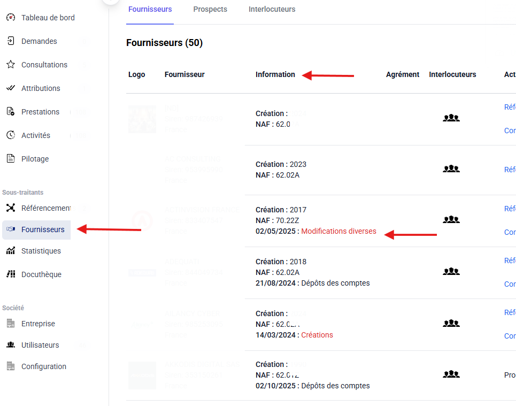The height and width of the screenshot is (406, 516).
Task: Click the Demandes sidebar icon
Action: coord(11,41)
